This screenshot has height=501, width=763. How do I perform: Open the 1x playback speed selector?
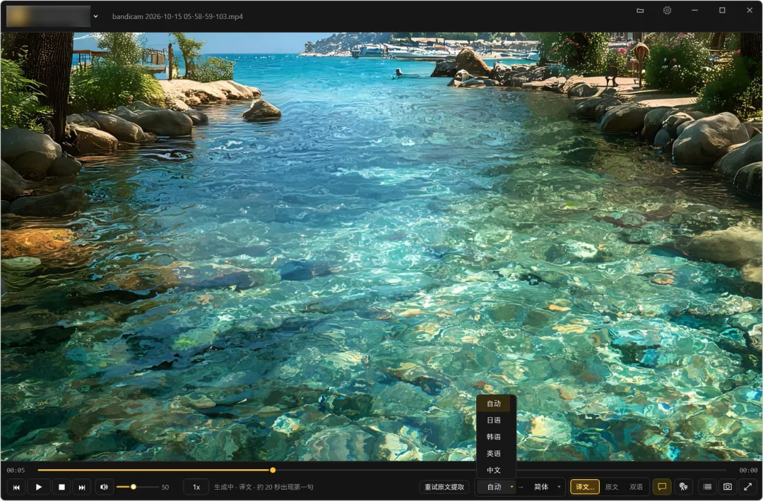click(x=196, y=487)
